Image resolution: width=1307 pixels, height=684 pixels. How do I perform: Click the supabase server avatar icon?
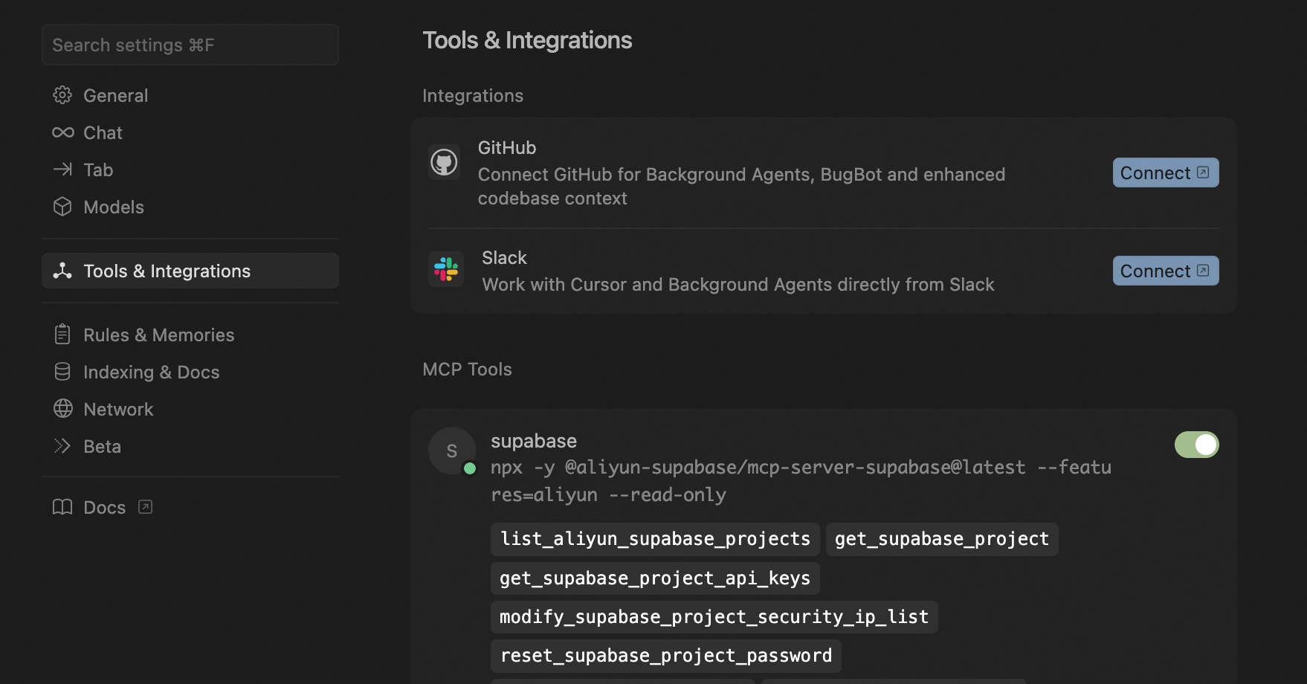click(451, 451)
